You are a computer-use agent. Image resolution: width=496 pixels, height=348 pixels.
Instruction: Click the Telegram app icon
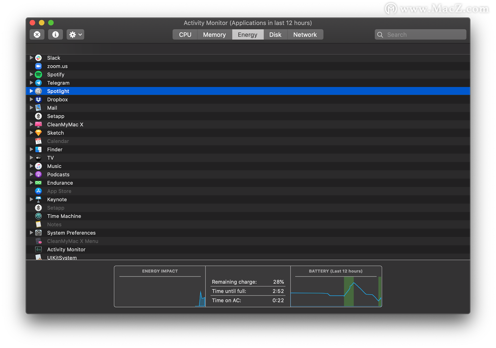click(x=38, y=83)
